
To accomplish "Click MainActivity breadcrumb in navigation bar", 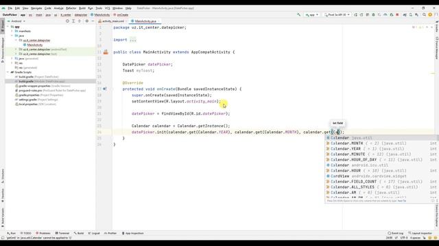I will point(100,15).
